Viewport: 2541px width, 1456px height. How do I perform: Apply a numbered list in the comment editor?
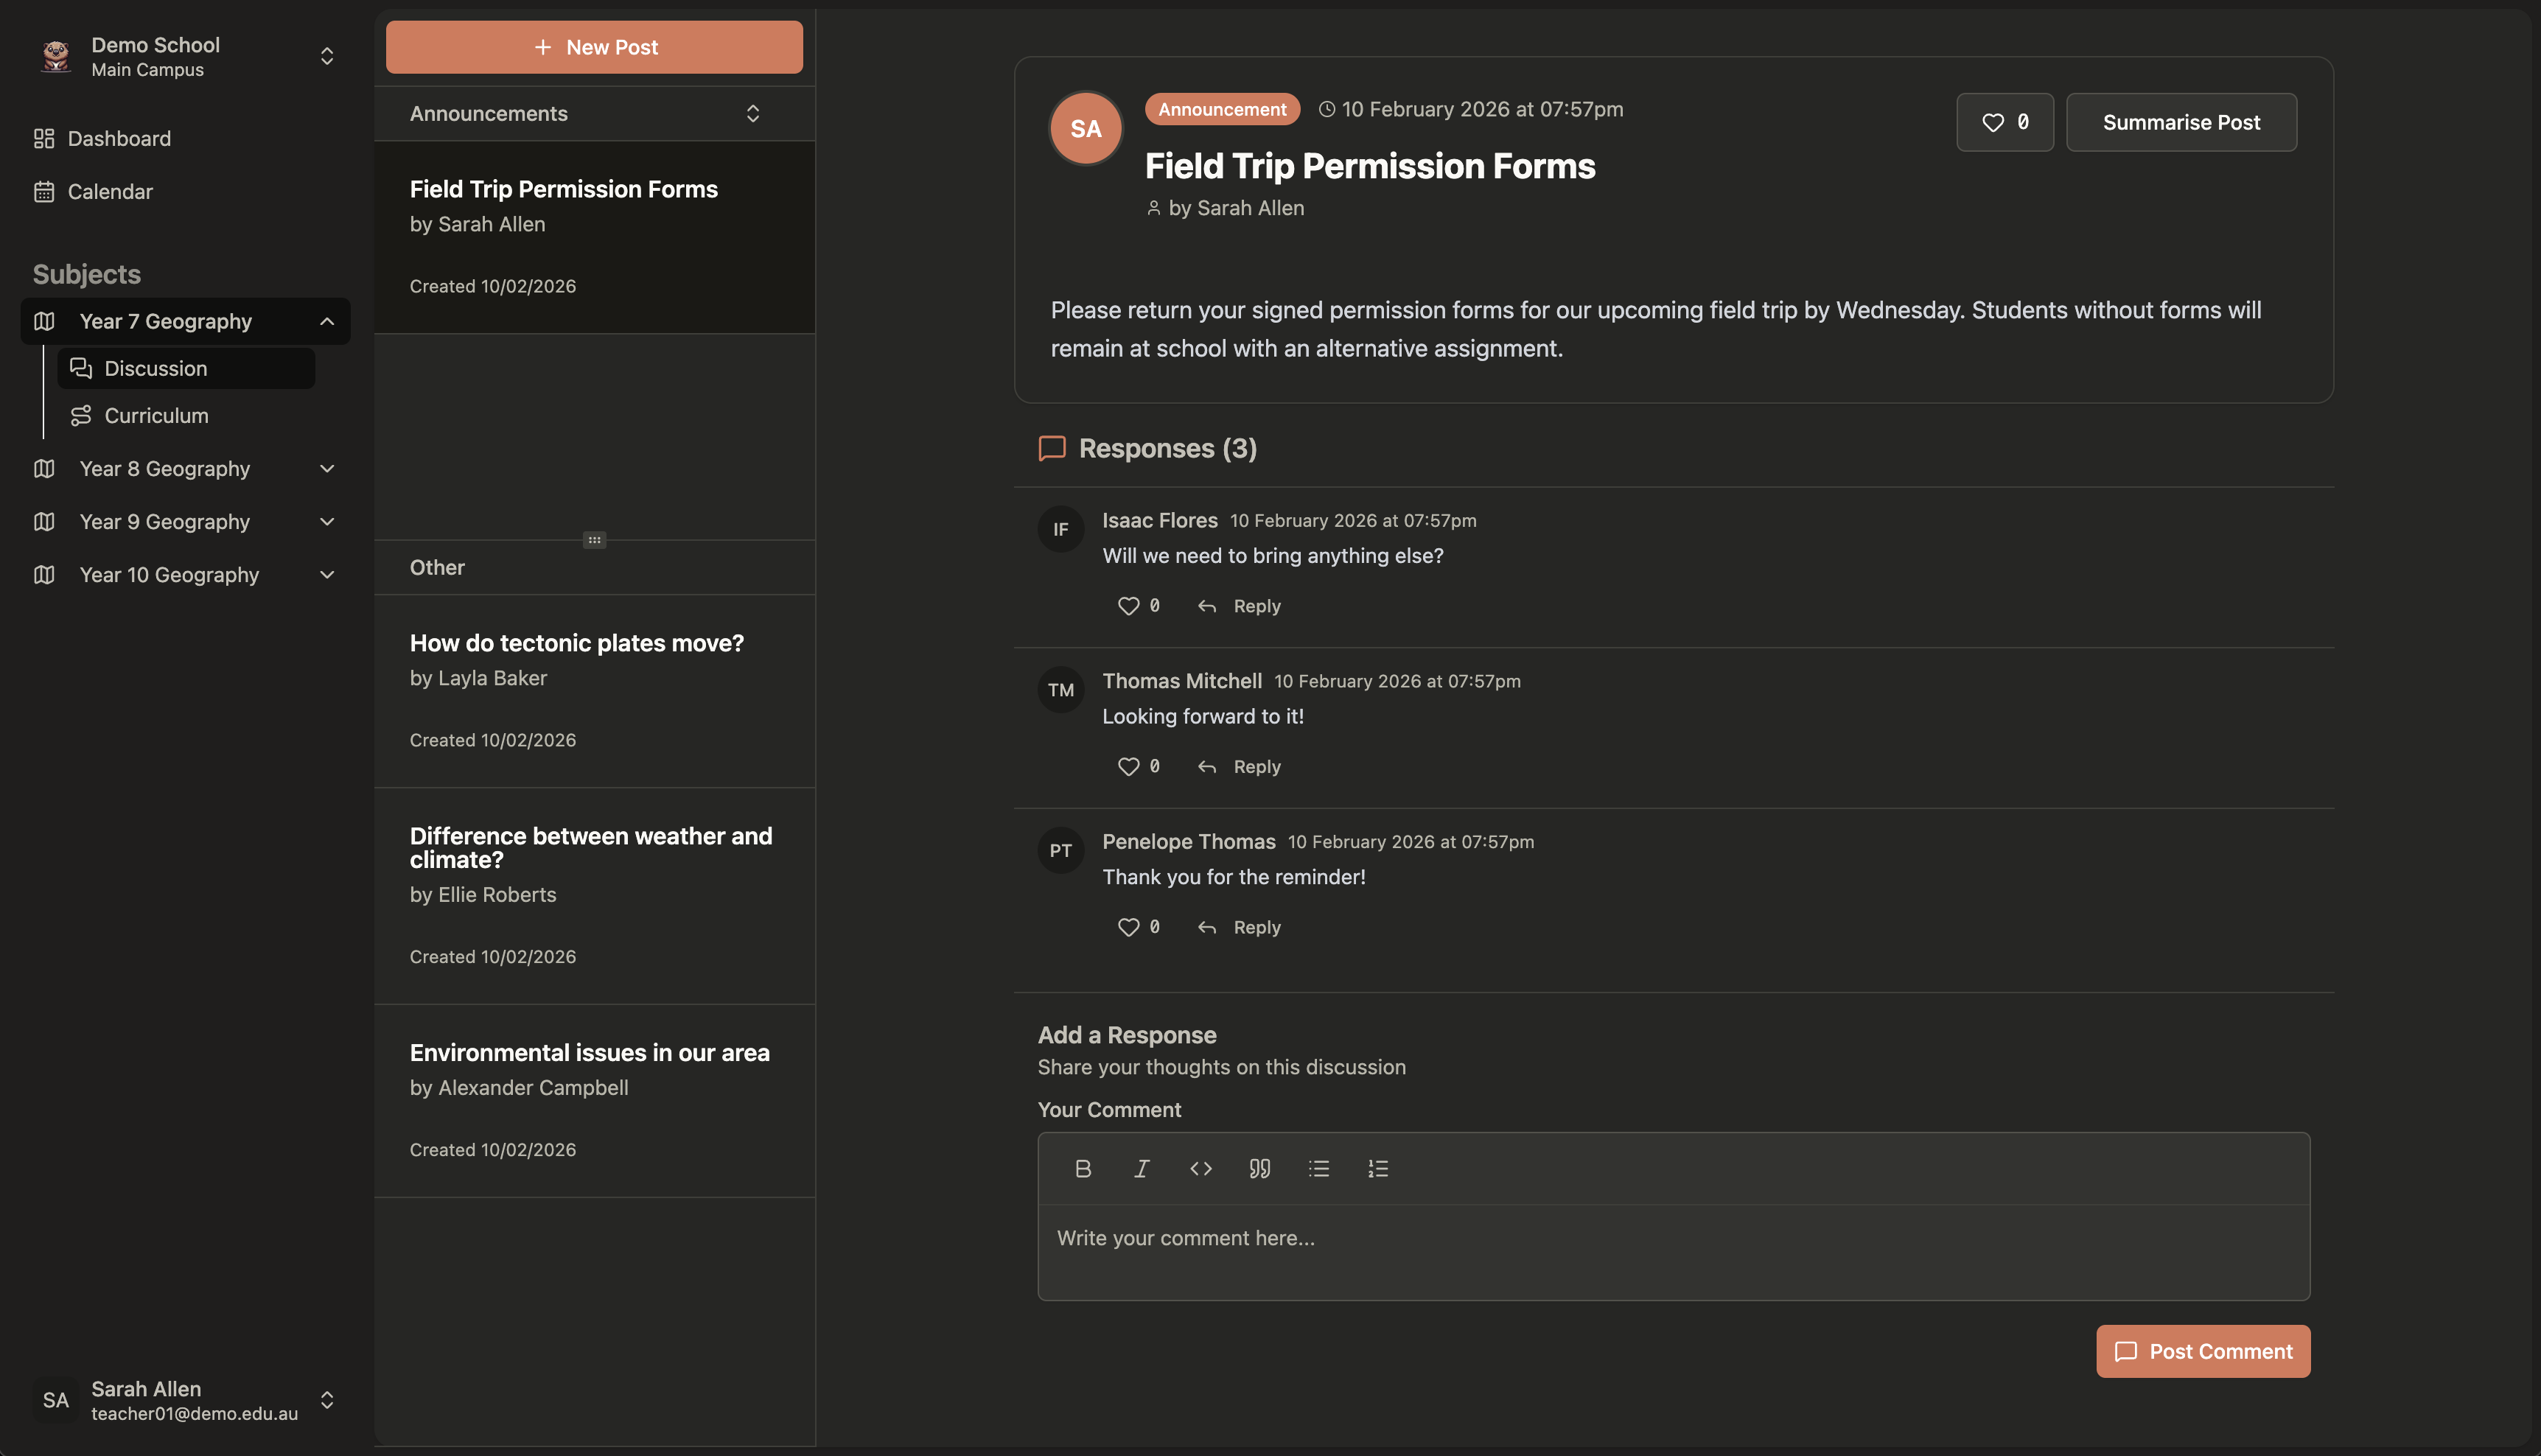tap(1377, 1168)
